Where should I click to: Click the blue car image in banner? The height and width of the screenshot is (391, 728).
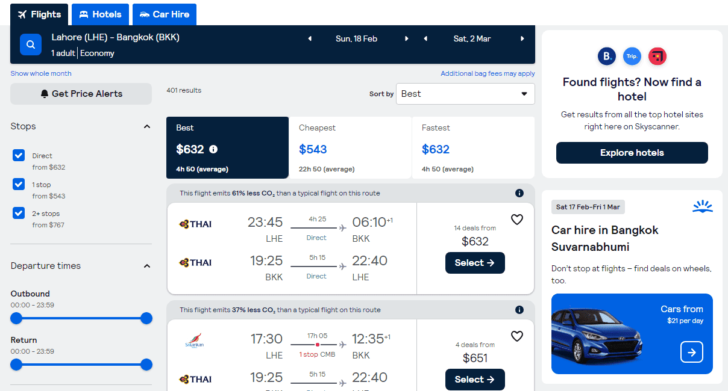(597, 336)
